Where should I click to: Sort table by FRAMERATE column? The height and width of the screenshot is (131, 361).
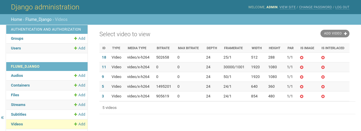[233, 48]
